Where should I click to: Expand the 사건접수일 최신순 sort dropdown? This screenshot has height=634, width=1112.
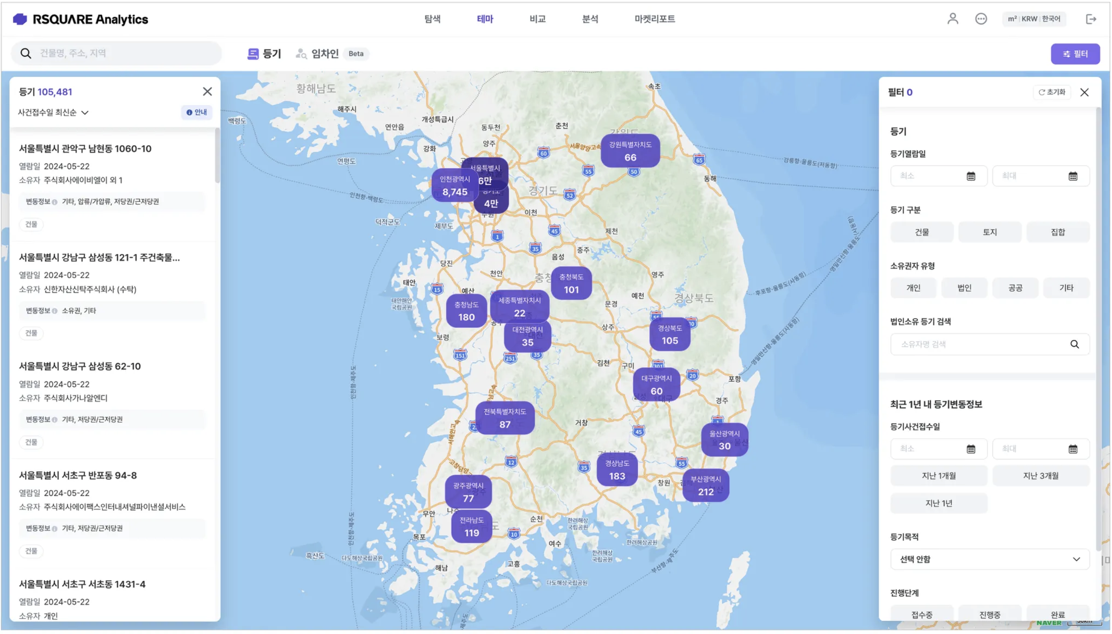click(x=53, y=113)
